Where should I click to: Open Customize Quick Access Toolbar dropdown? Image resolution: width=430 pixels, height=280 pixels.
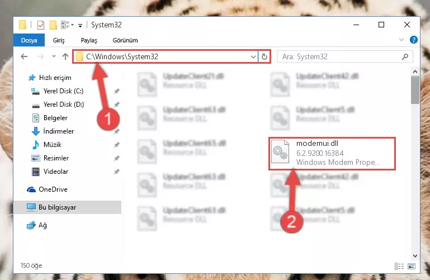(x=80, y=26)
